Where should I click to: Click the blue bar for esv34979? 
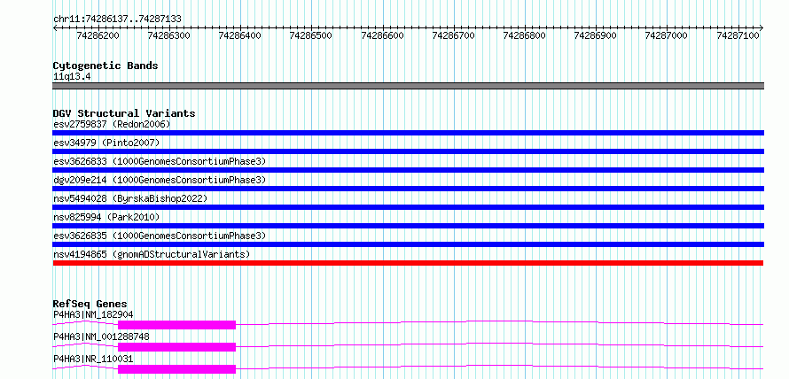[408, 151]
